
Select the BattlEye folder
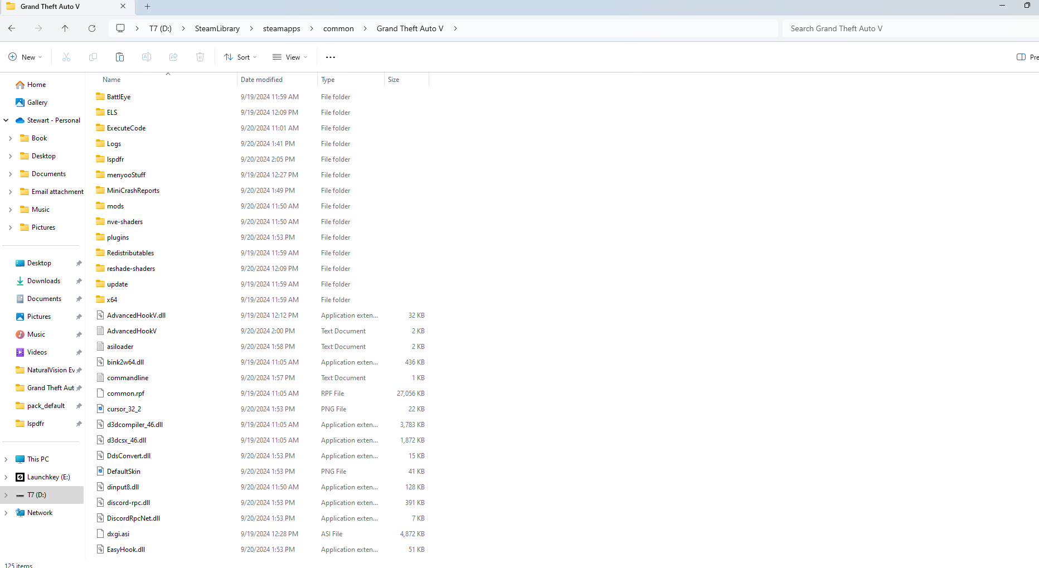[x=119, y=97]
